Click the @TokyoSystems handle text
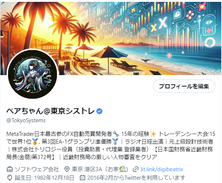Image resolution: width=222 pixels, height=183 pixels. (x=26, y=120)
